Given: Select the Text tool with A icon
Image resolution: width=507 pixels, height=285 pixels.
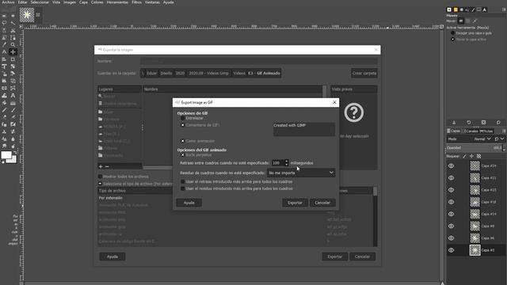Looking at the screenshot, I should [x=13, y=95].
